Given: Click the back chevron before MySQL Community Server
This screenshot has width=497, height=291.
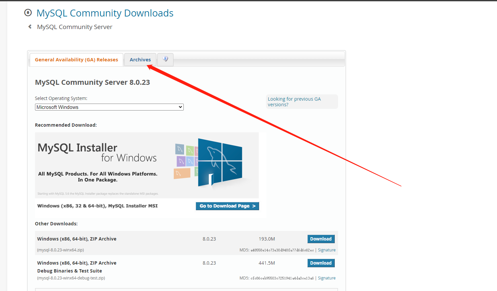Looking at the screenshot, I should pos(30,27).
